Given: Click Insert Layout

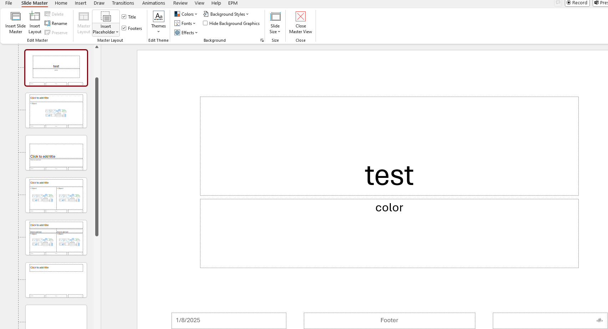Looking at the screenshot, I should (x=35, y=23).
